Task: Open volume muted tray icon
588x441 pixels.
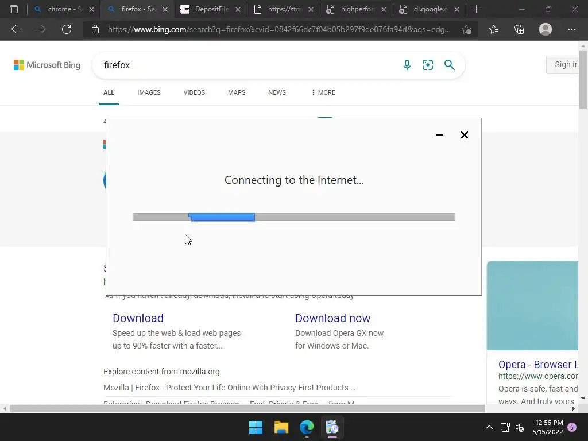Action: 520,427
